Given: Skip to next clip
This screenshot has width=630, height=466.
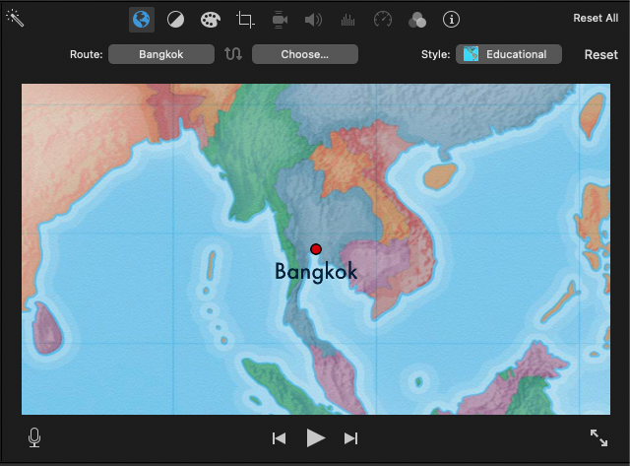Looking at the screenshot, I should (x=350, y=438).
